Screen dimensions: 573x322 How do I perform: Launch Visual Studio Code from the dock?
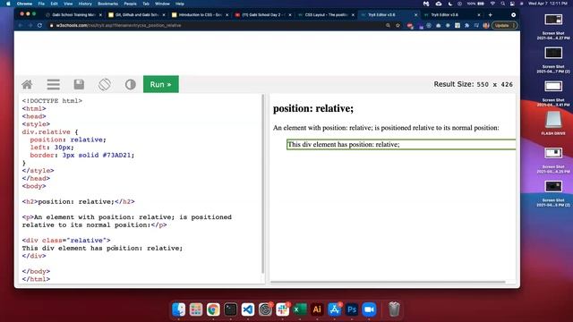(248, 309)
